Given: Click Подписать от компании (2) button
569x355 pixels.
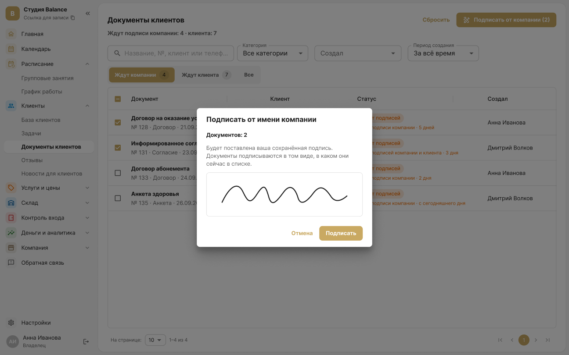Looking at the screenshot, I should point(506,20).
